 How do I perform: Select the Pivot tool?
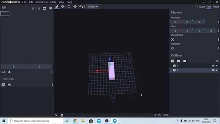[75, 7]
